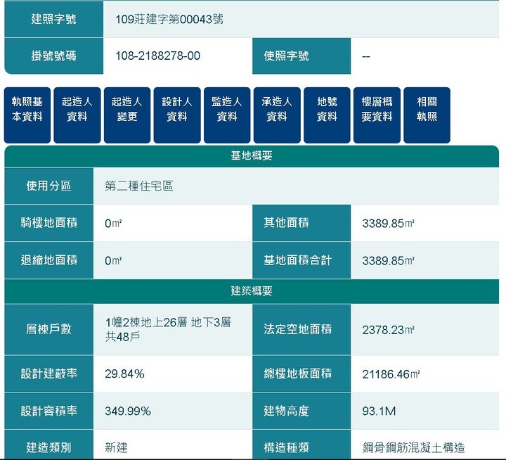Switch to 起造人變更 tab
Screen dimensions: 506x460
[127, 115]
